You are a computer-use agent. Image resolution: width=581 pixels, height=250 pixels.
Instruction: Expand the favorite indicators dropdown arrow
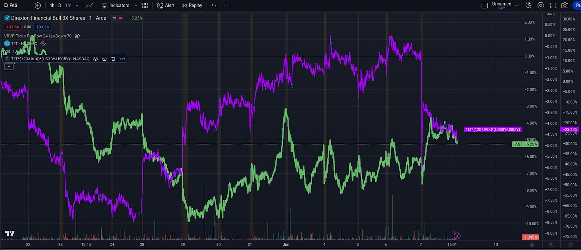(x=136, y=6)
